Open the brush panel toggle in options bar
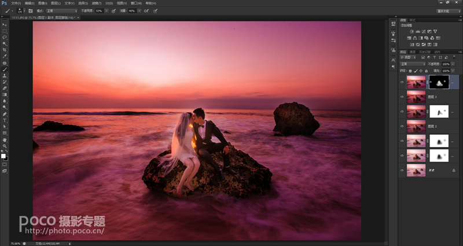Viewport: 463px width, 246px height. [x=31, y=11]
